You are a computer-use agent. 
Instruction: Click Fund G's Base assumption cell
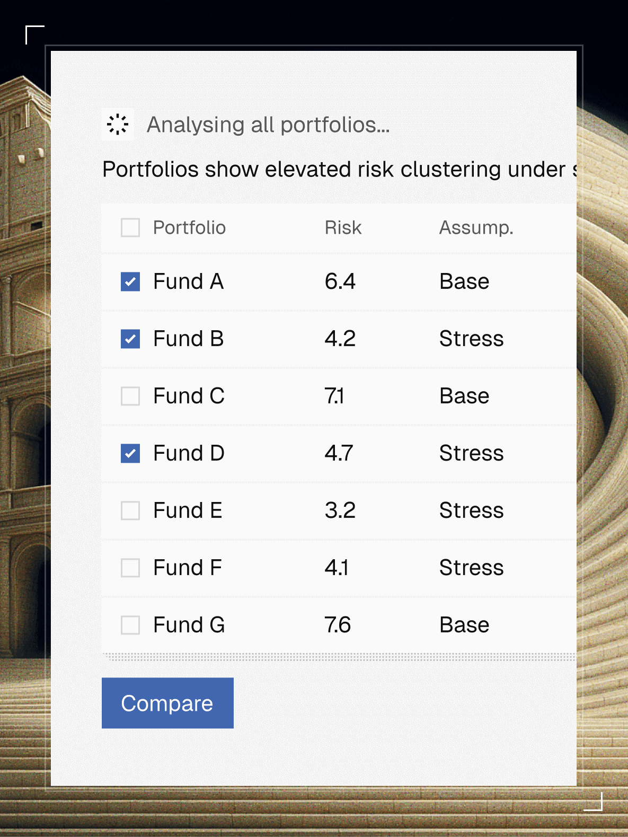(x=464, y=625)
